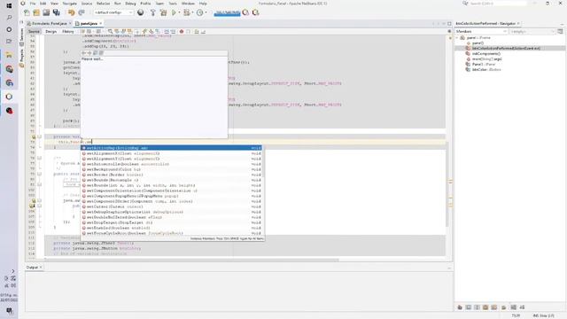This screenshot has height=319, width=567.
Task: Open the File menu
Action: [33, 4]
